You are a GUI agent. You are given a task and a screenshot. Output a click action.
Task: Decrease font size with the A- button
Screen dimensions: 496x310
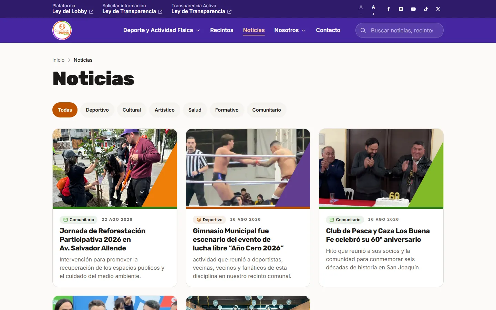361,9
